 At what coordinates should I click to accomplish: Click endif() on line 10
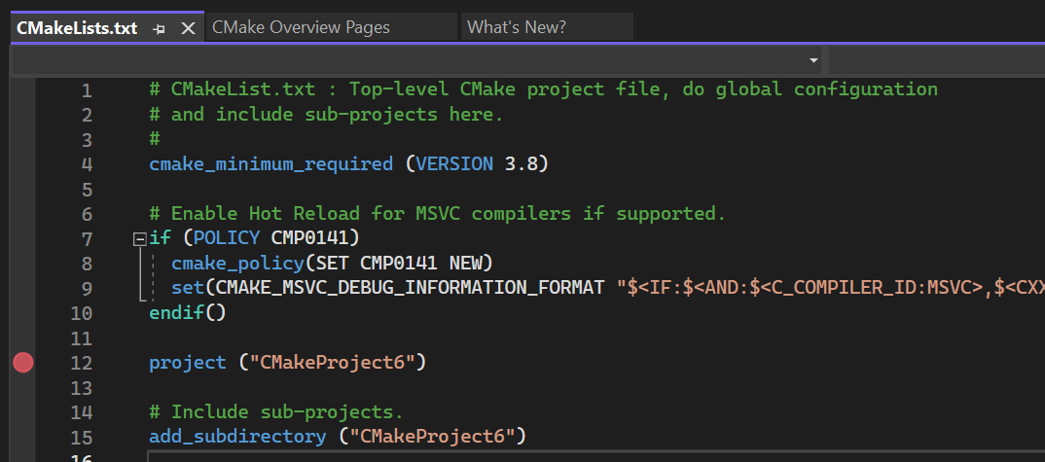(x=187, y=314)
